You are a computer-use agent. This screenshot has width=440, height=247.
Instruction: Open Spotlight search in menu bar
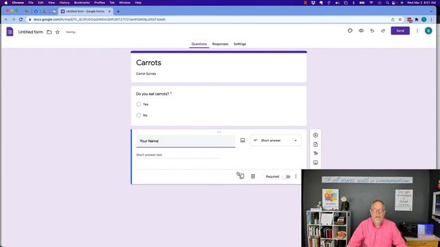click(x=387, y=3)
